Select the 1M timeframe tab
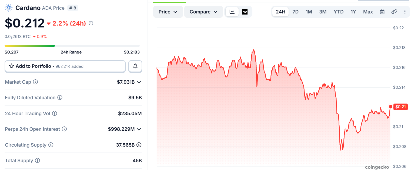Viewport: 411px width, 170px height. pos(309,12)
